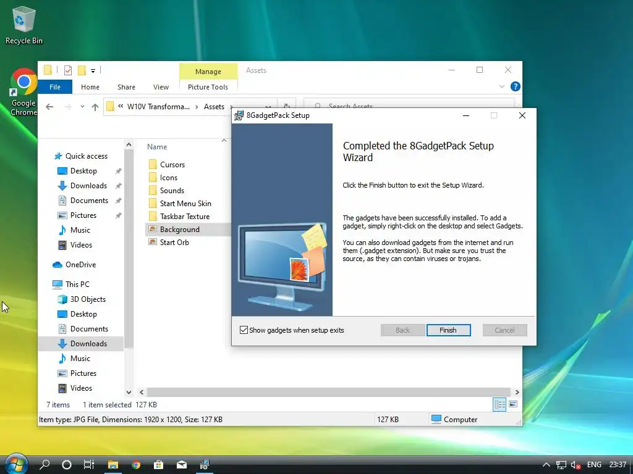Open the Home ribbon tab
This screenshot has height=474, width=633.
click(90, 87)
